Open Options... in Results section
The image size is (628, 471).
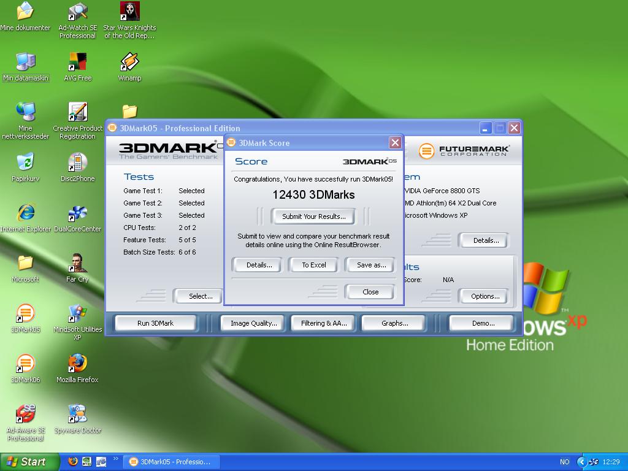tap(484, 296)
